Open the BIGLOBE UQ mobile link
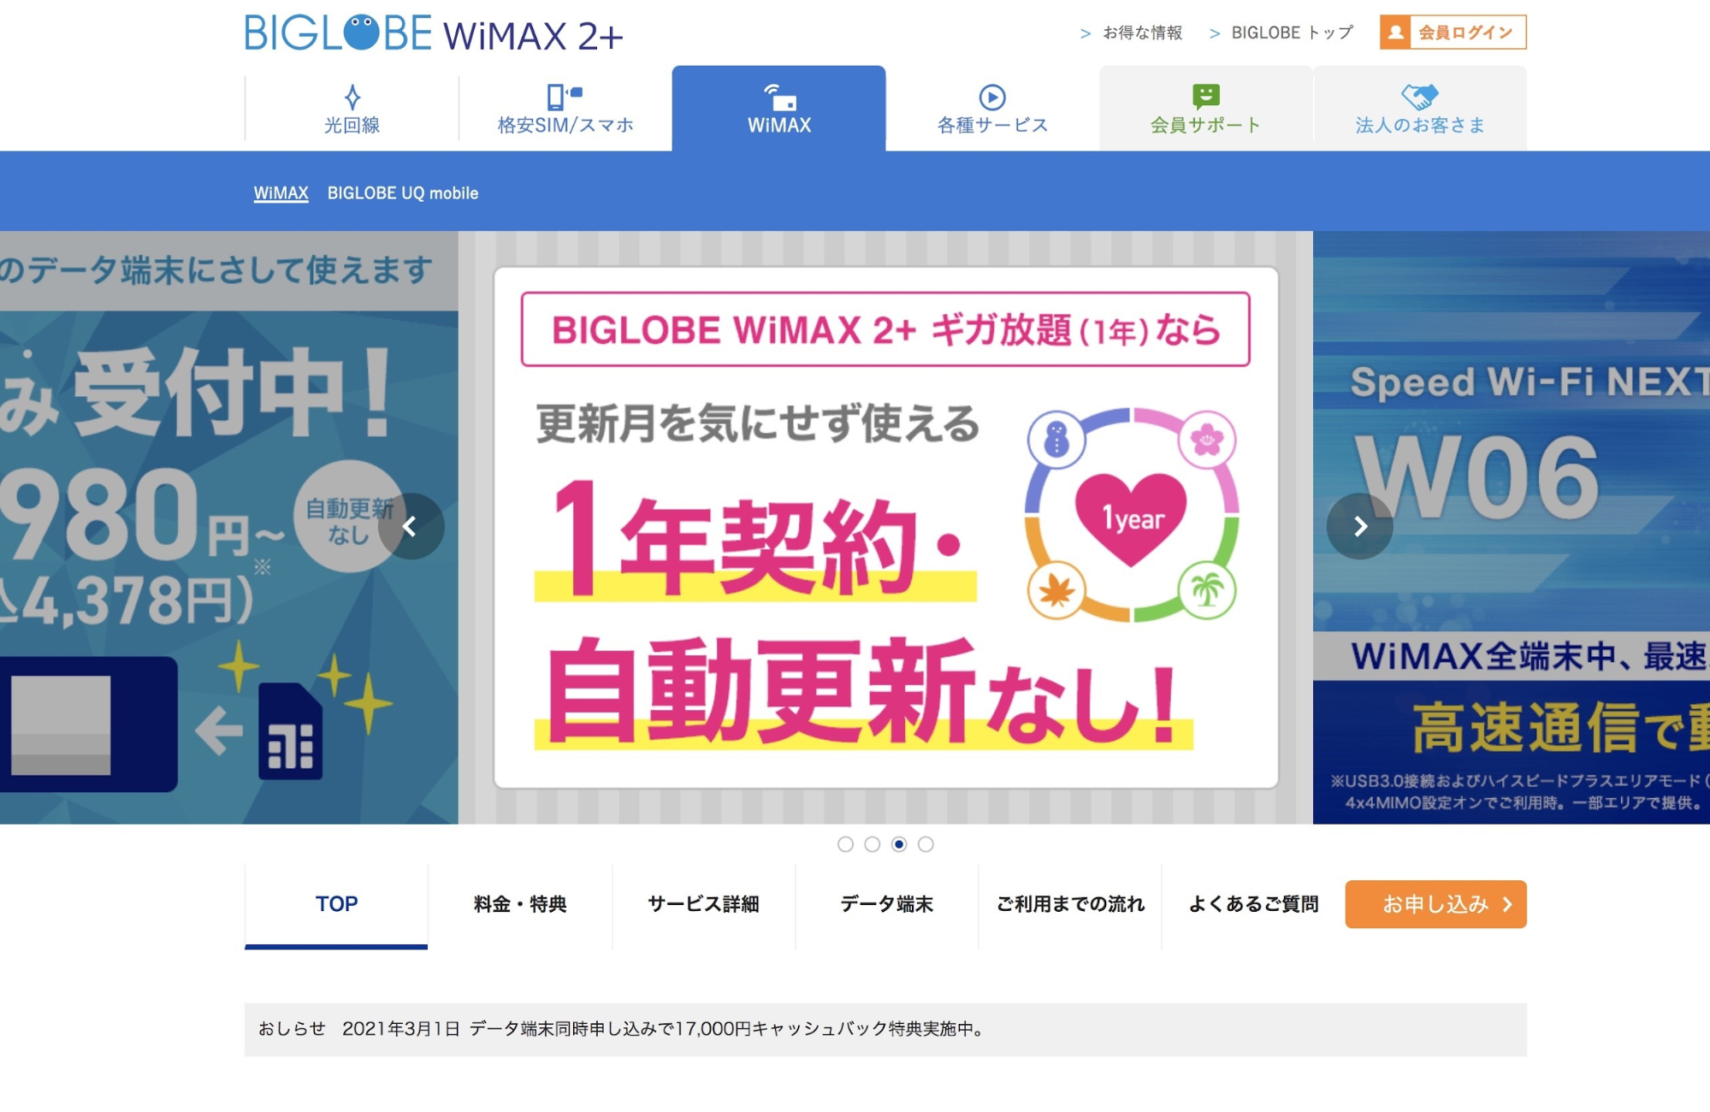This screenshot has height=1112, width=1710. click(x=403, y=193)
